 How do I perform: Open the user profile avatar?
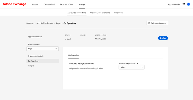click(188, 4)
